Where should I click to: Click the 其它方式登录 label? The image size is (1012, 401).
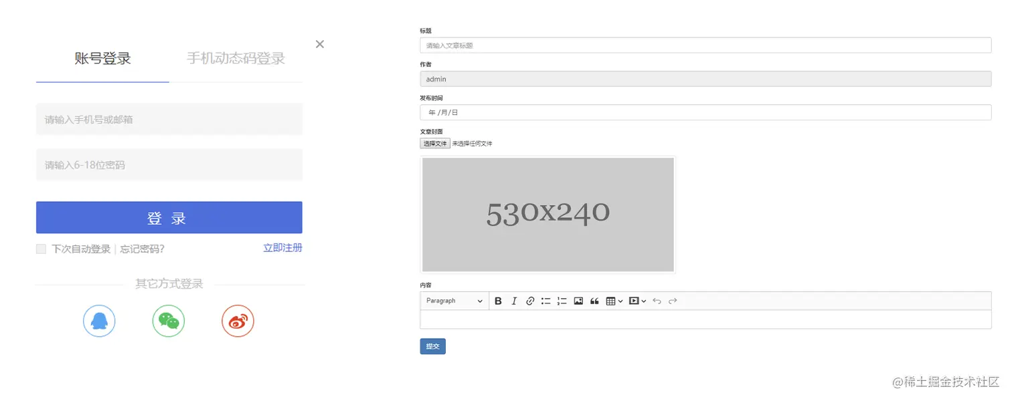pyautogui.click(x=169, y=284)
